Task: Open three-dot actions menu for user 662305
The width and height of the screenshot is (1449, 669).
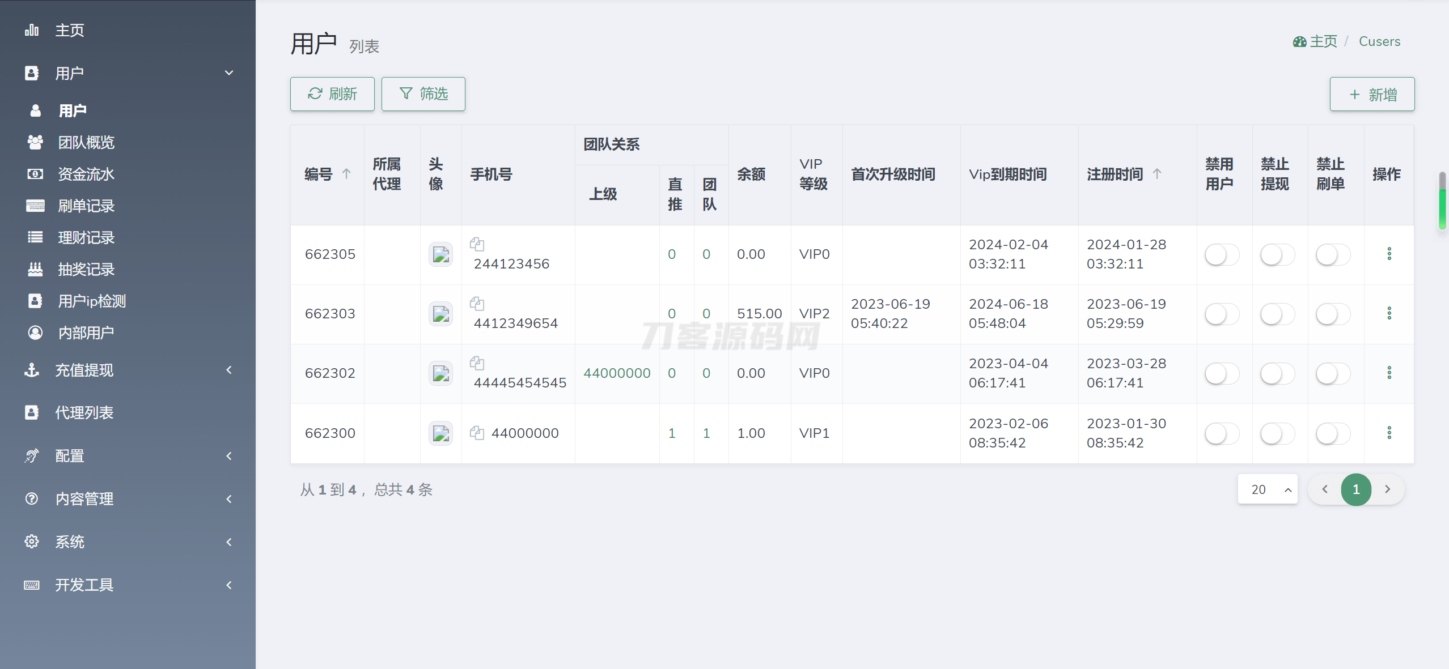Action: [x=1389, y=254]
